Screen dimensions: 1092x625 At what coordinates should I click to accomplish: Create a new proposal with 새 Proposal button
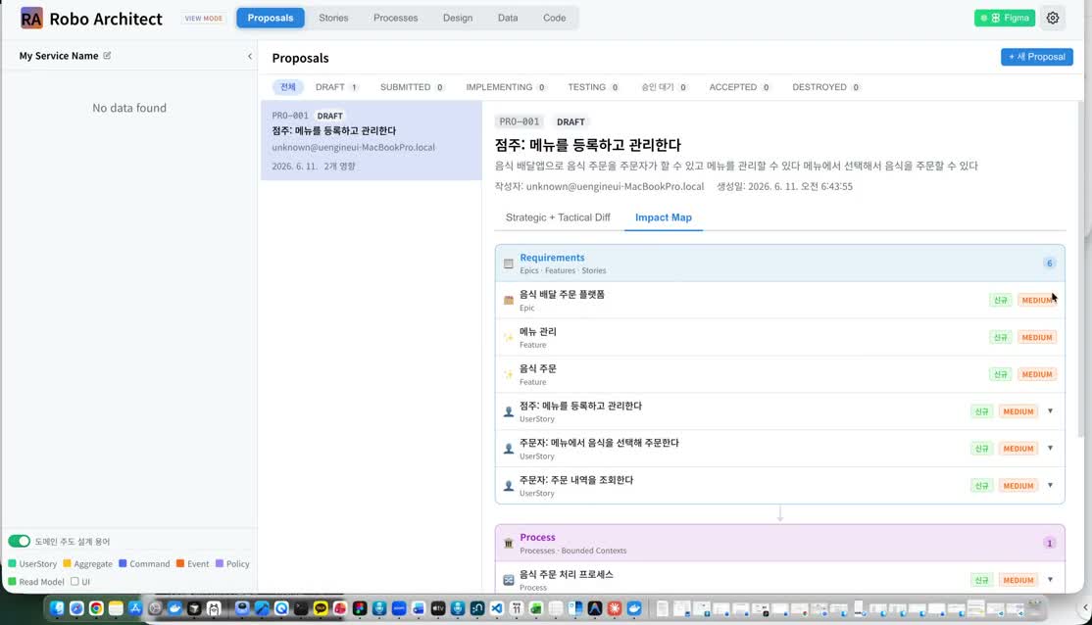(x=1037, y=57)
